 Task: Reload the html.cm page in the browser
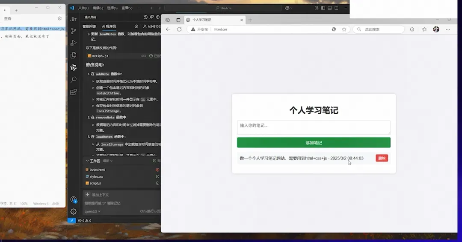click(179, 29)
